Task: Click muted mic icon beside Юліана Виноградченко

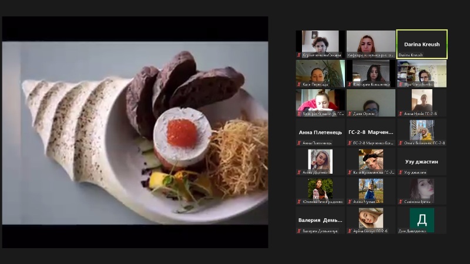Action: pos(299,202)
